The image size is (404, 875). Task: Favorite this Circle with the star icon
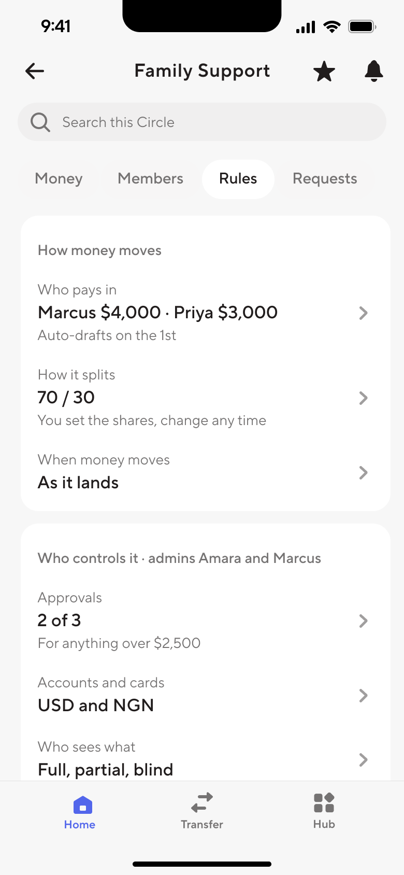tap(324, 71)
